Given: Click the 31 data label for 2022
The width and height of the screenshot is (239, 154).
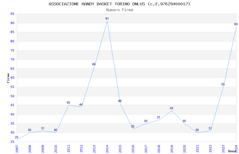Looking at the screenshot, I should (x=210, y=128).
